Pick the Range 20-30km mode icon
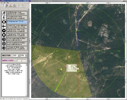The width and height of the screenshot is (127, 100). (x=4, y=48)
